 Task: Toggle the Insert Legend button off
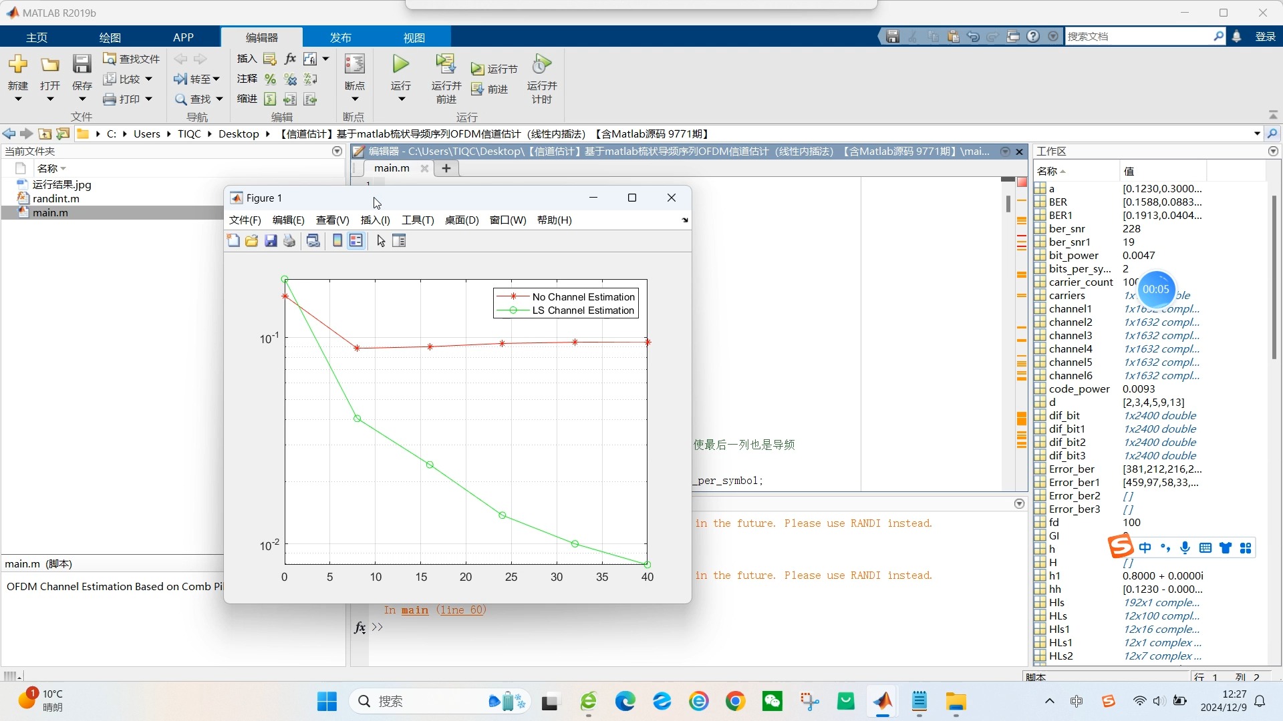click(356, 241)
